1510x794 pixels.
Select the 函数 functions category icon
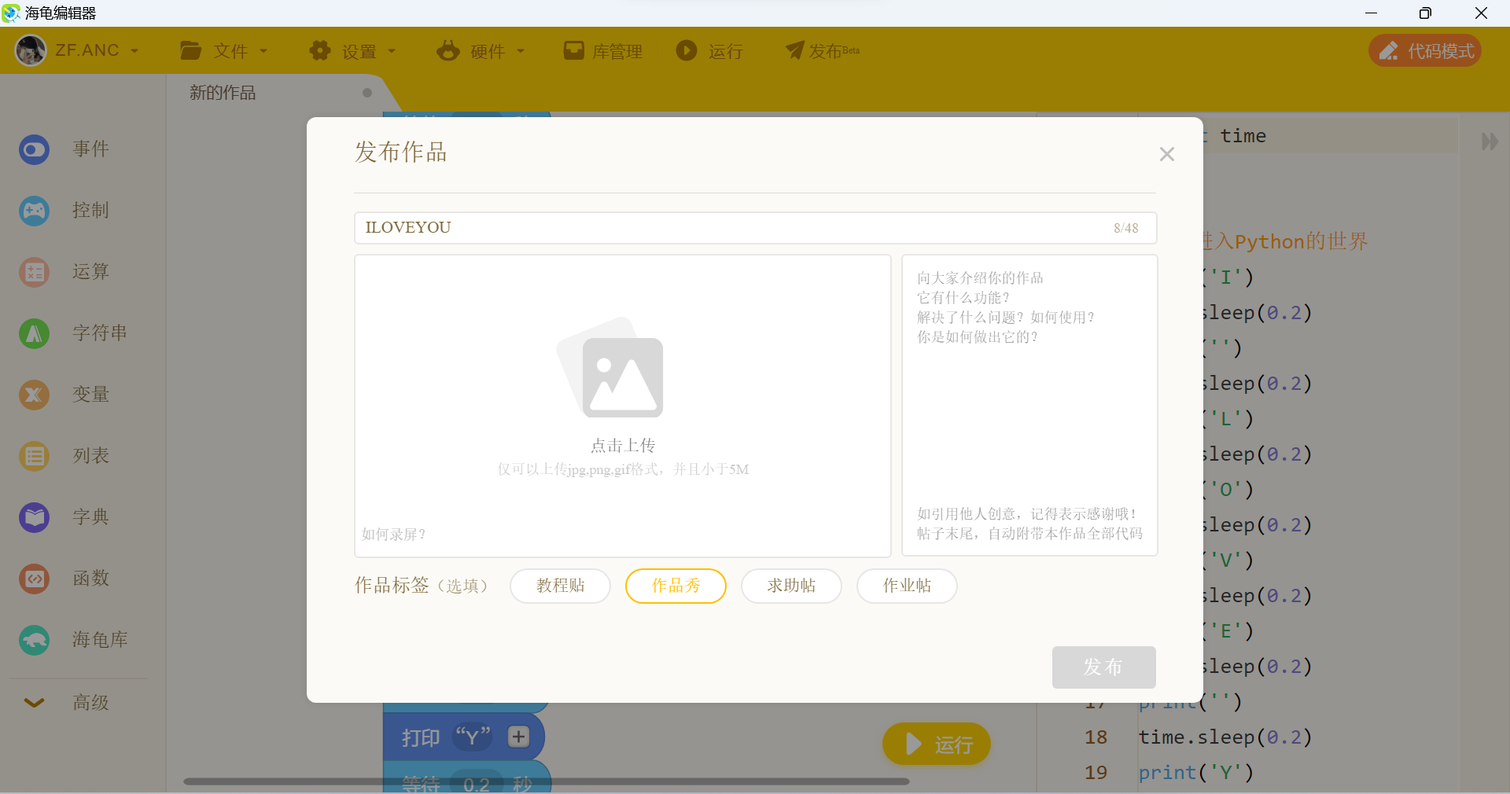(x=34, y=579)
